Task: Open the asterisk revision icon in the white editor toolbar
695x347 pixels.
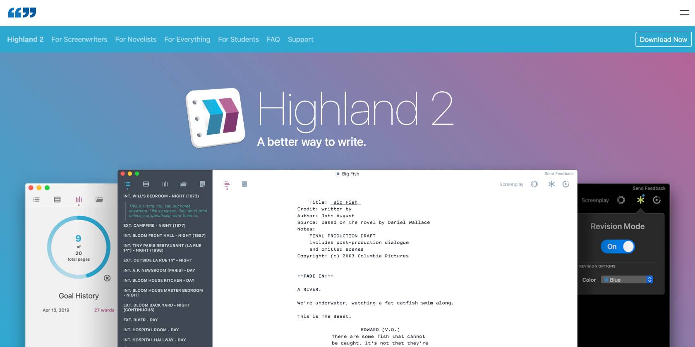Action: tap(551, 184)
